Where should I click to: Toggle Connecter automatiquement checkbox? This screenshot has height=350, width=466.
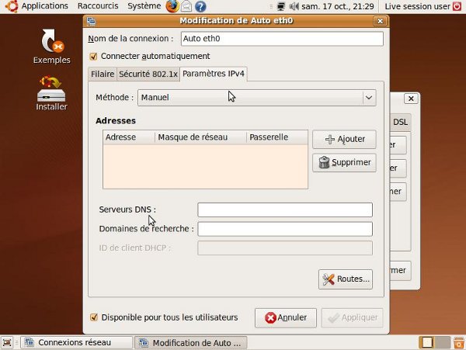[x=94, y=56]
